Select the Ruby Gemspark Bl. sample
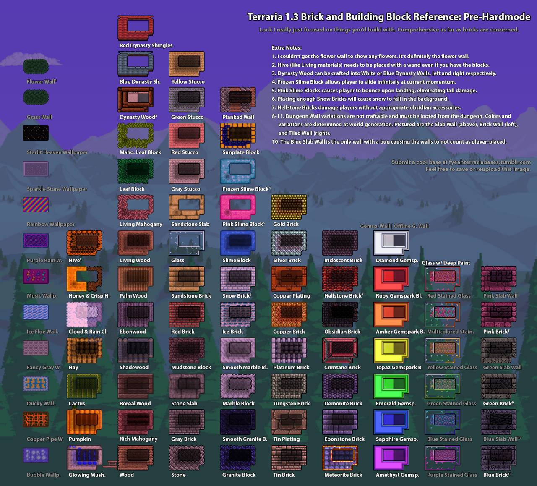 coord(391,279)
